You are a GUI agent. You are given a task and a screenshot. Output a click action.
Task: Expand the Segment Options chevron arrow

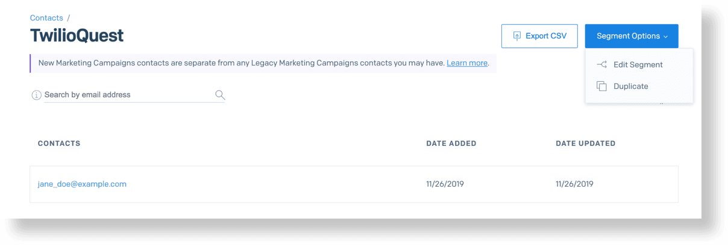click(x=666, y=37)
